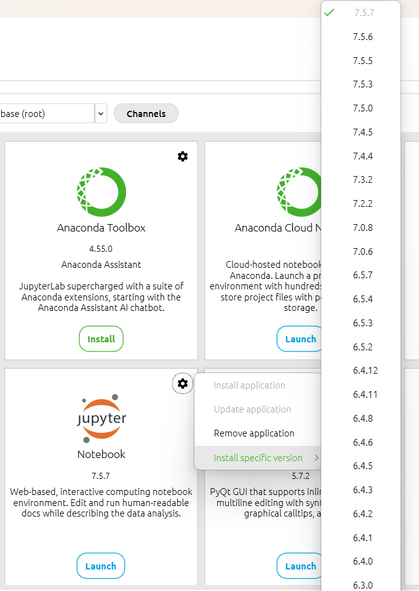
Task: Click the Anaconda Assistant subtitle
Action: (x=102, y=265)
